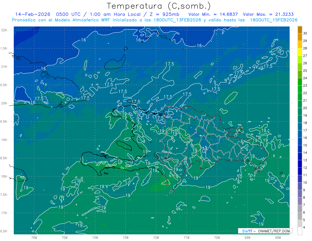The width and height of the screenshot is (312, 241).
Task: Click the color scale value "13"
Action: [305, 160]
